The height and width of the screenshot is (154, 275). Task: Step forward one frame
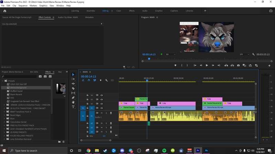coord(213,65)
